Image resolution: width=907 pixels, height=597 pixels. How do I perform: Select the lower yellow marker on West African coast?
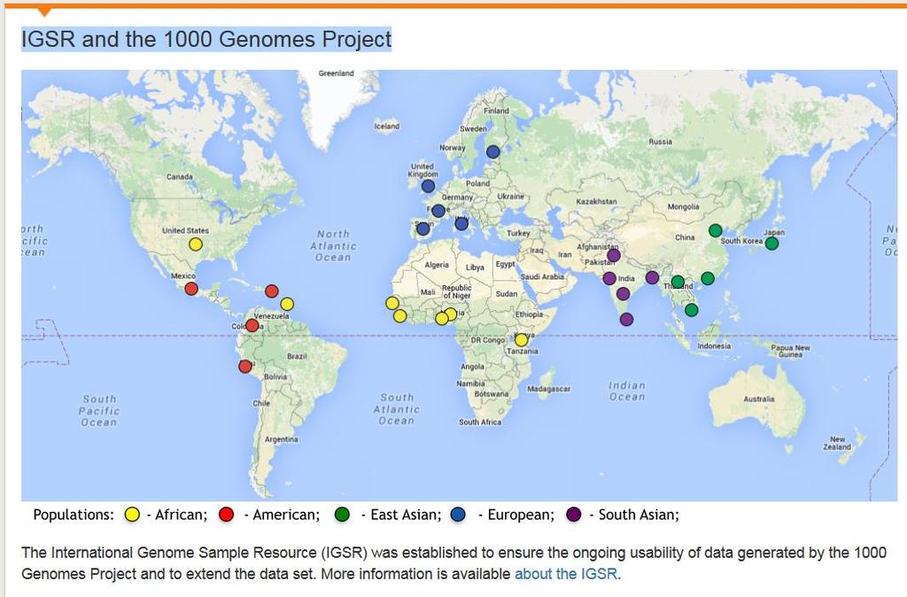399,316
